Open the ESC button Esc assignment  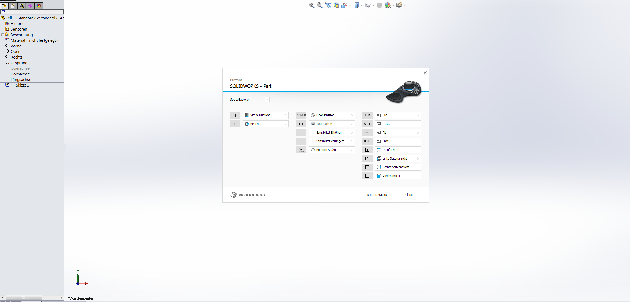tap(398, 115)
